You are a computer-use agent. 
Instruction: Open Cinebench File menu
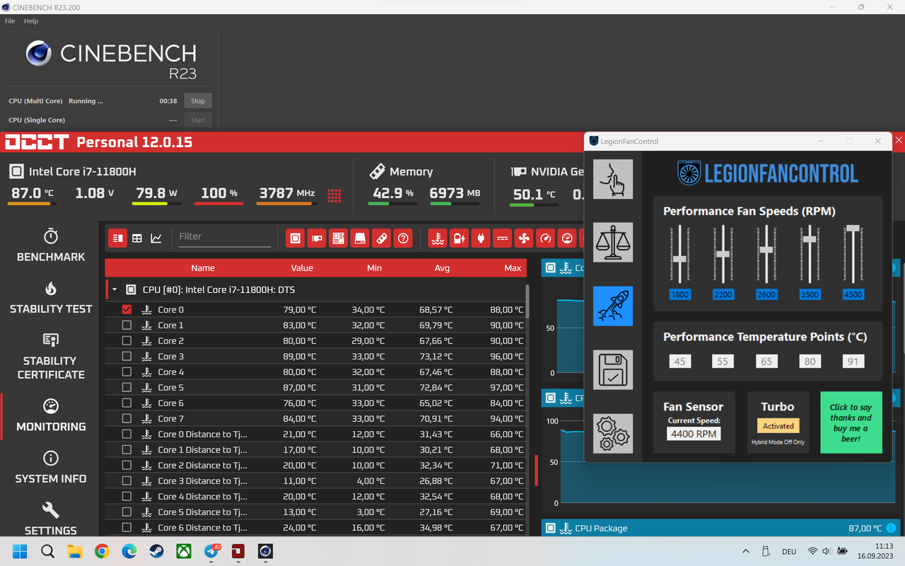10,21
